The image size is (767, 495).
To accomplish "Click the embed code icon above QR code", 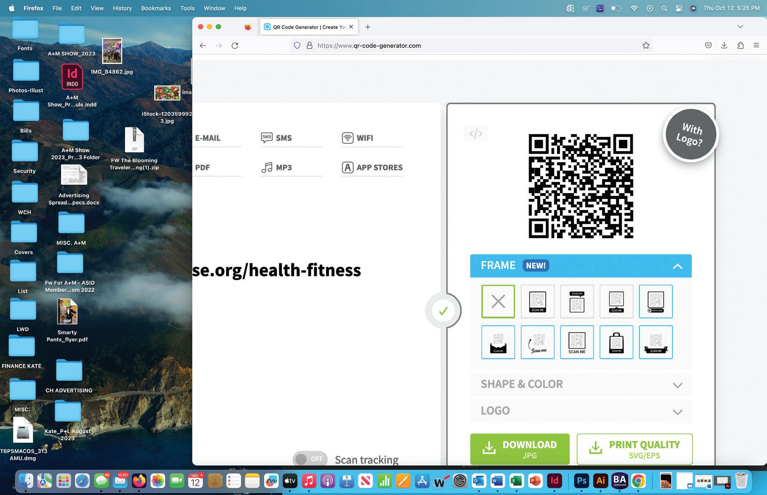I will (x=476, y=134).
